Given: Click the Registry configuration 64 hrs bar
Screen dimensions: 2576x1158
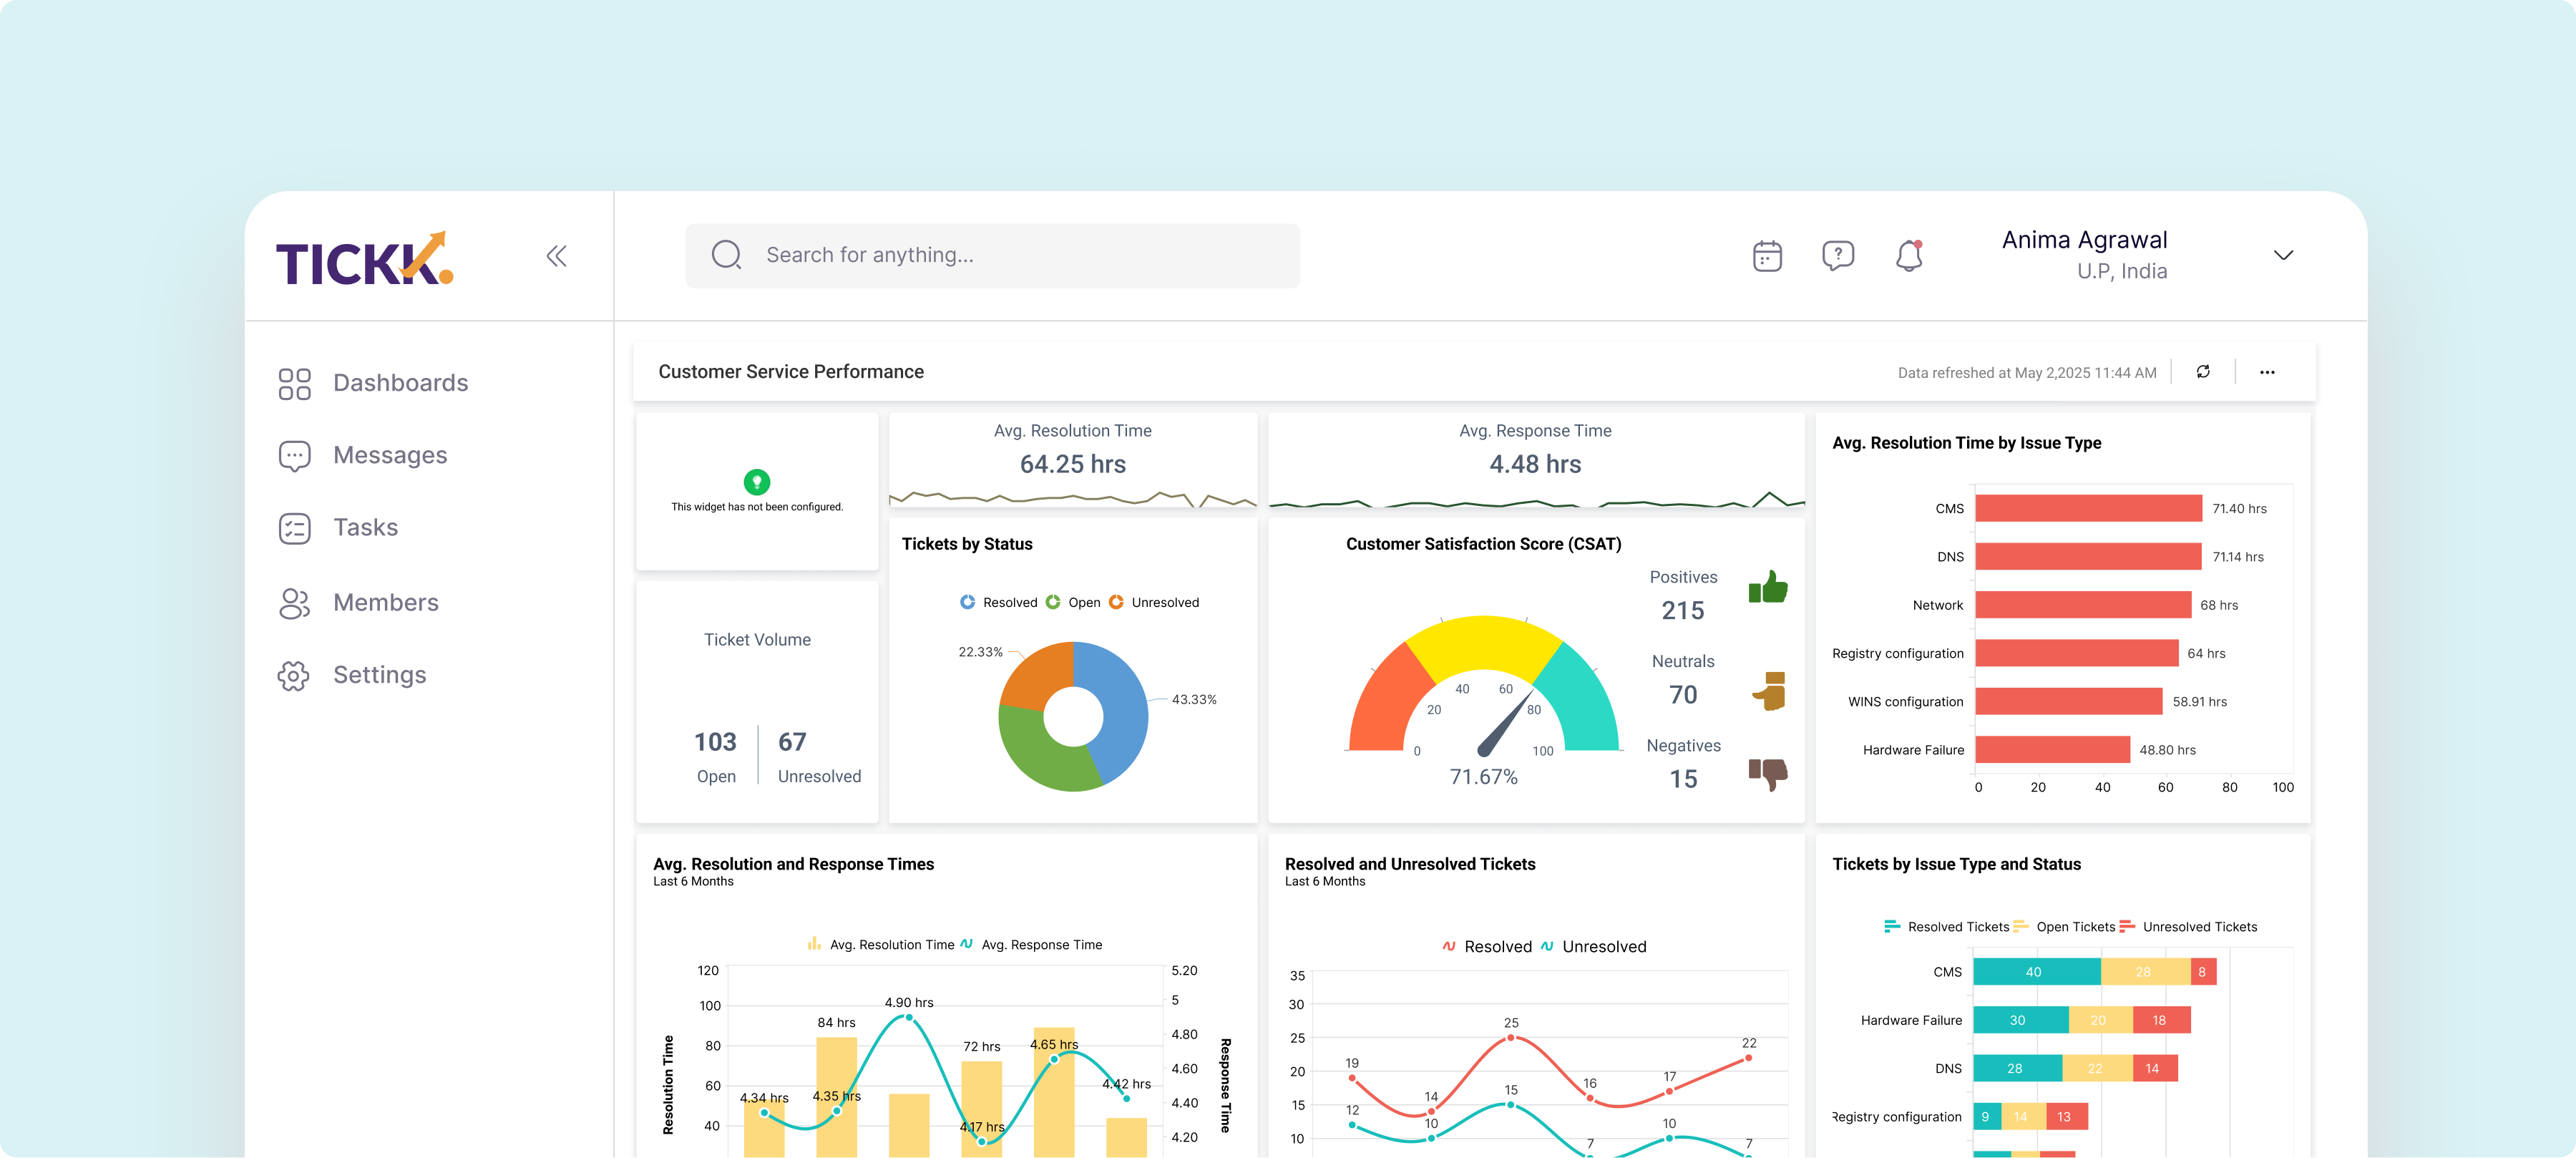Looking at the screenshot, I should 2077,652.
